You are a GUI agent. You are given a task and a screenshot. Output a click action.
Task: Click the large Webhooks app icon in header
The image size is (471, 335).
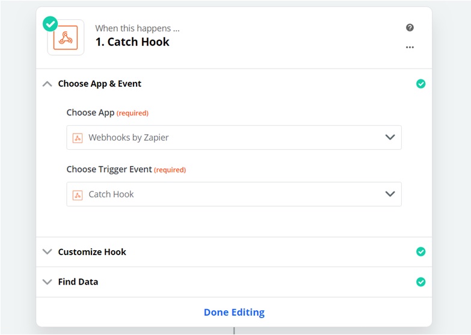(x=66, y=38)
